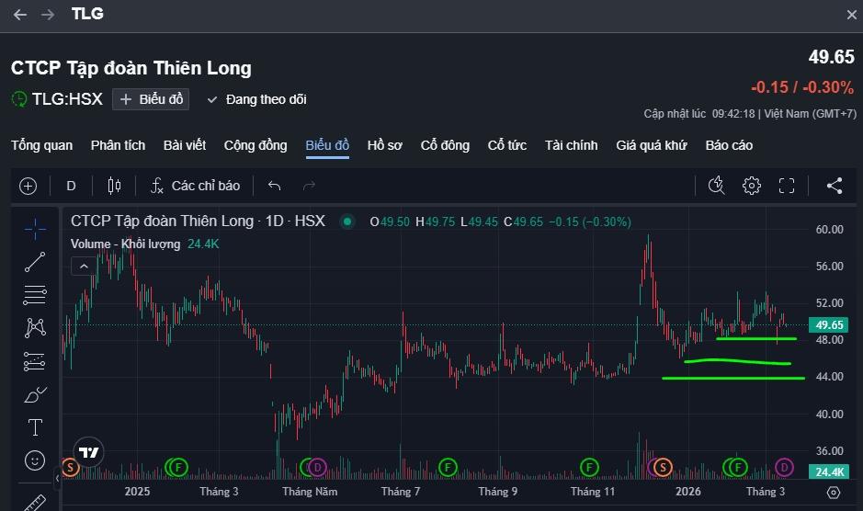This screenshot has width=863, height=511.
Task: Click the undo arrow button
Action: pos(274,186)
